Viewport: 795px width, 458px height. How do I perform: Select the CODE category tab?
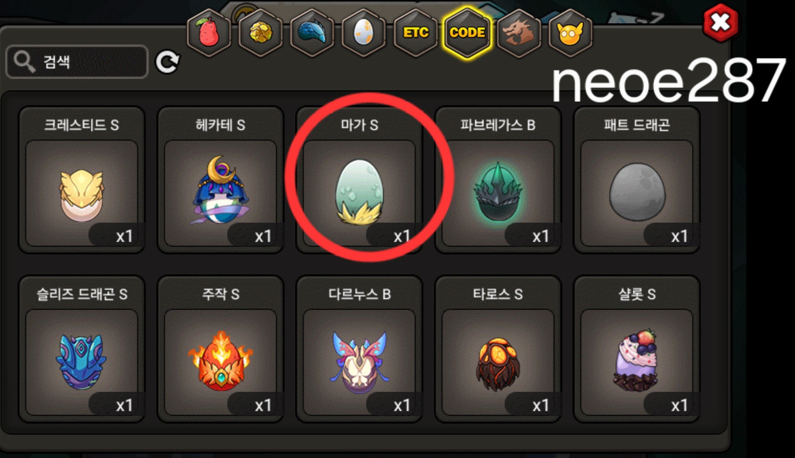tap(467, 33)
